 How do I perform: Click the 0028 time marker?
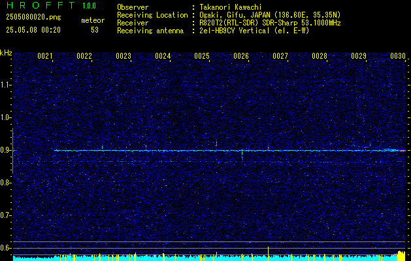[x=320, y=56]
